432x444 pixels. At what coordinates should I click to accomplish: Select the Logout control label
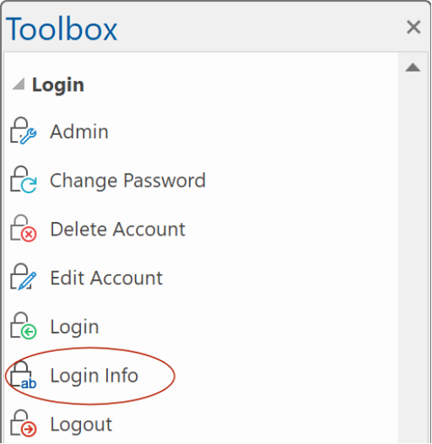[x=81, y=425]
